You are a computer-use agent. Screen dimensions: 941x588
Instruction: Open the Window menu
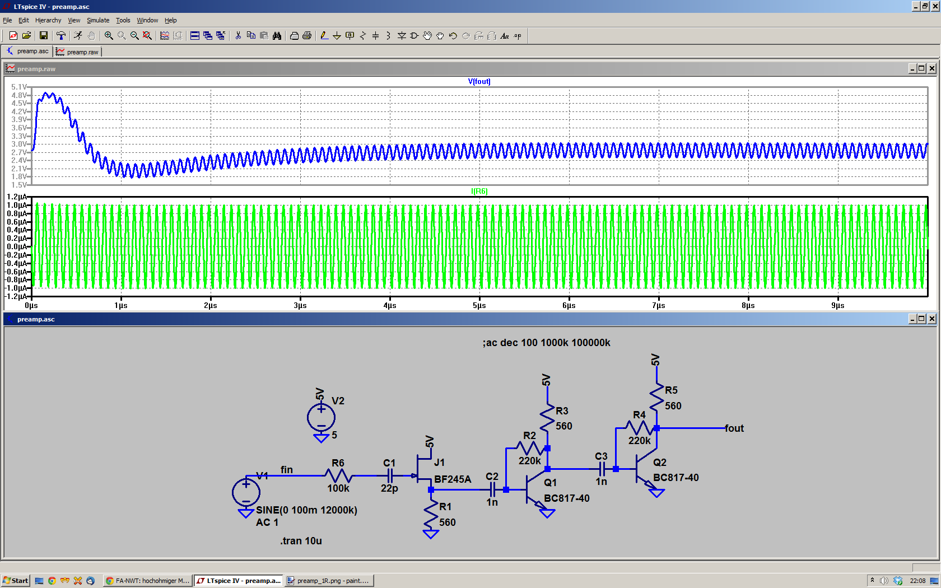click(147, 20)
